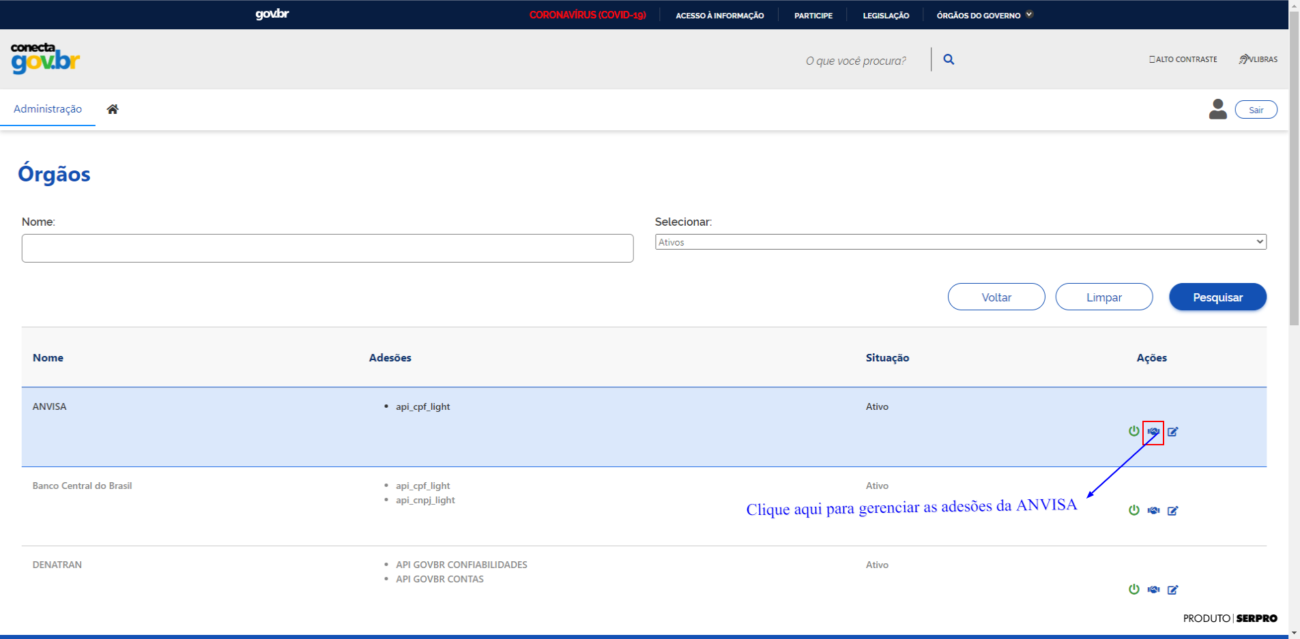This screenshot has width=1300, height=639.
Task: Open the Administração tab
Action: pyautogui.click(x=48, y=109)
